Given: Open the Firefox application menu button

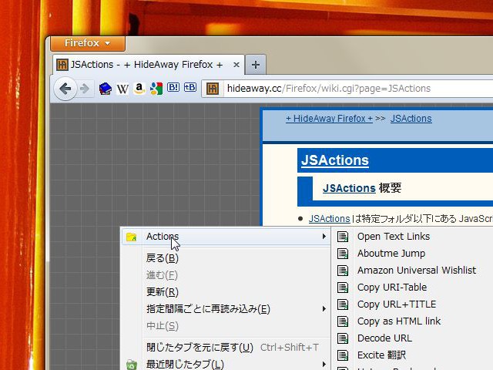Looking at the screenshot, I should (87, 43).
